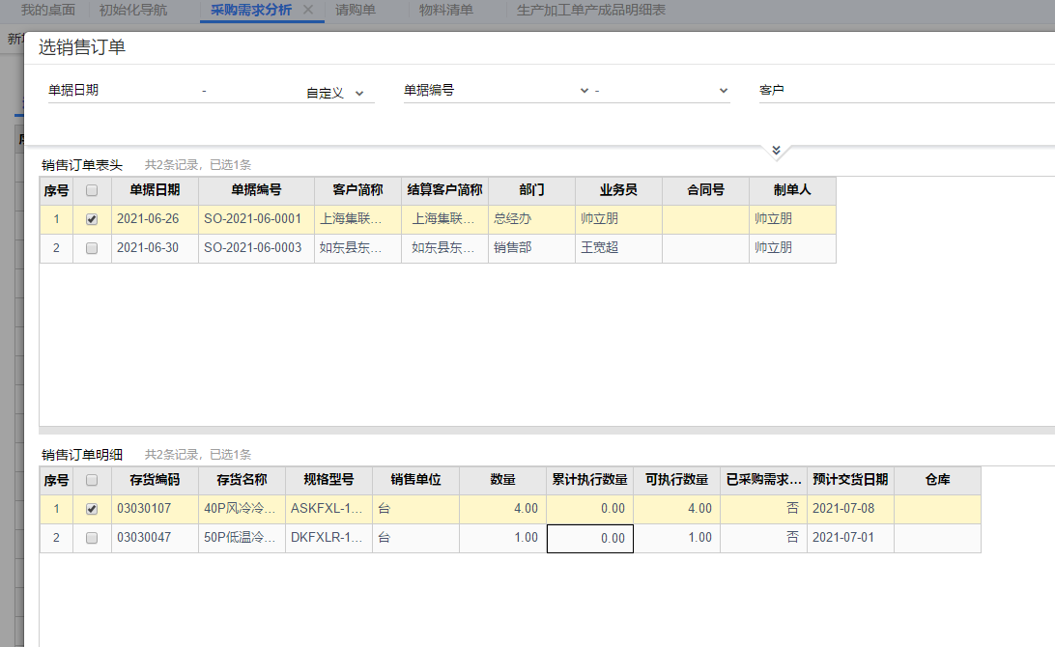Screen dimensions: 1055x647
Task: Open 生产加工单产成品明细表 tab
Action: pyautogui.click(x=590, y=10)
